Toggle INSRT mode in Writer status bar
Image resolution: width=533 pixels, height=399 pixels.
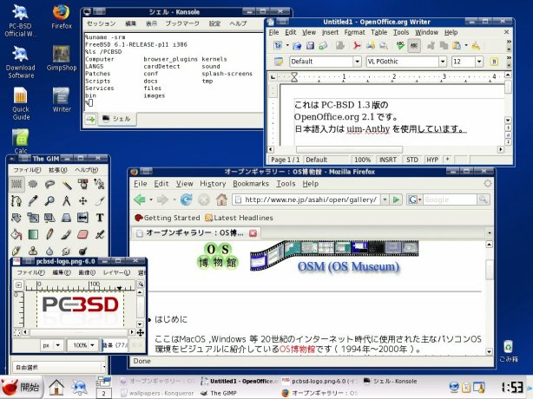387,160
